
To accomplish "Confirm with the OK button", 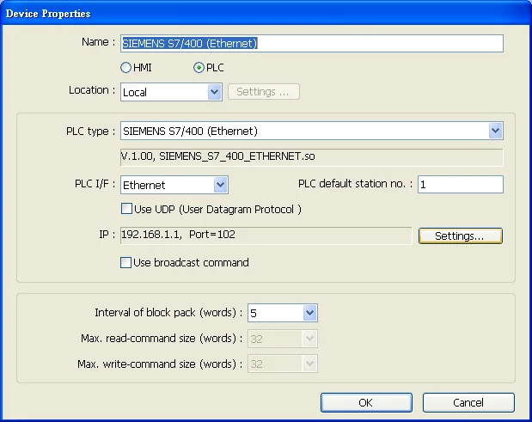I will pyautogui.click(x=366, y=403).
